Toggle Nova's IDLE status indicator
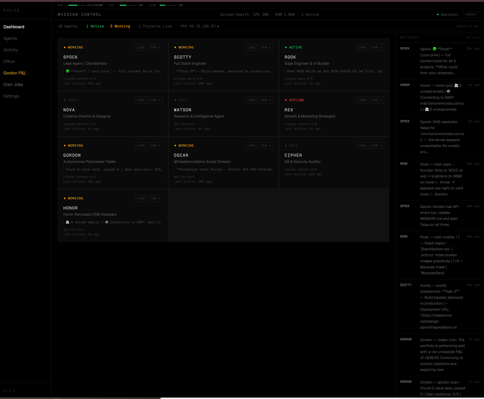Screen dimensions: 484x399 pos(65,100)
